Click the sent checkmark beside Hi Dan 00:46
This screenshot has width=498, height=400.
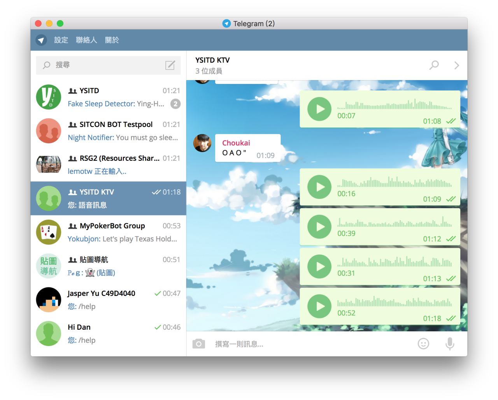pos(158,327)
